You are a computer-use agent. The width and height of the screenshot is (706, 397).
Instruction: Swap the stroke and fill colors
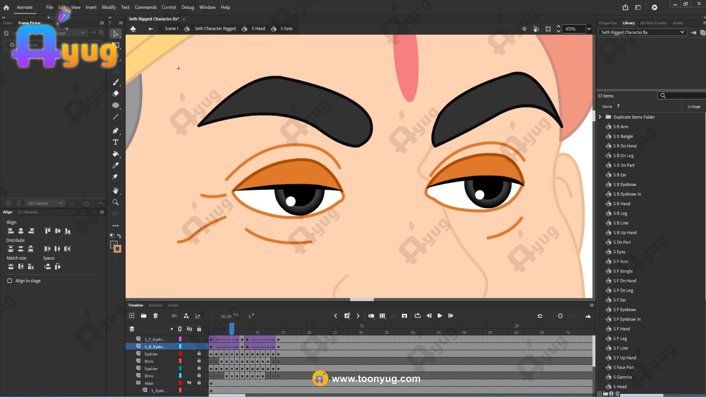[x=119, y=236]
